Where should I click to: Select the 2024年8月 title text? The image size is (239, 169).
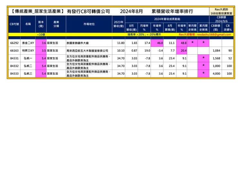(x=131, y=11)
